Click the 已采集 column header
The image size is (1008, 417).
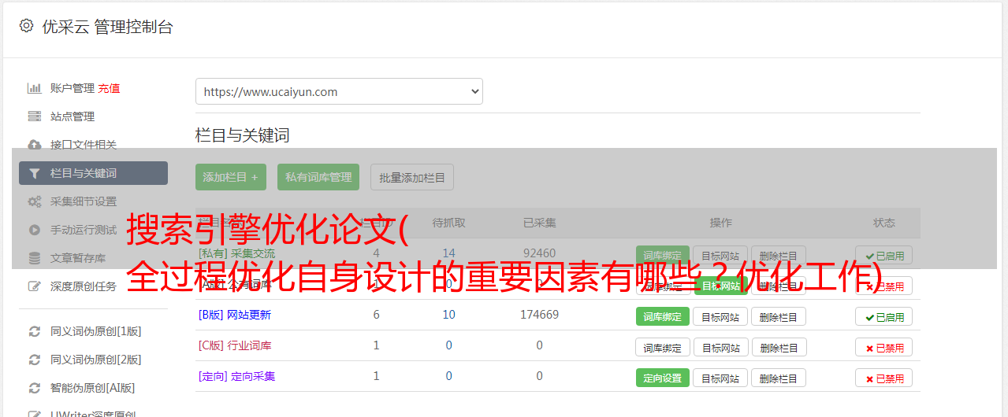539,223
